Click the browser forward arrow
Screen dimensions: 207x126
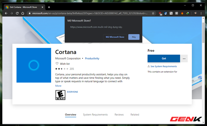pyautogui.click(x=12, y=13)
